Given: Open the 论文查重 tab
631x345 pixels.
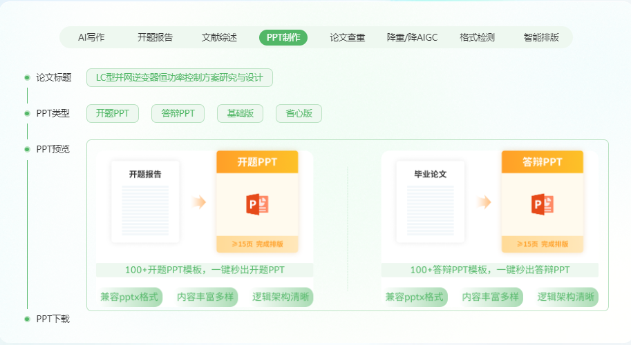Looking at the screenshot, I should [347, 38].
